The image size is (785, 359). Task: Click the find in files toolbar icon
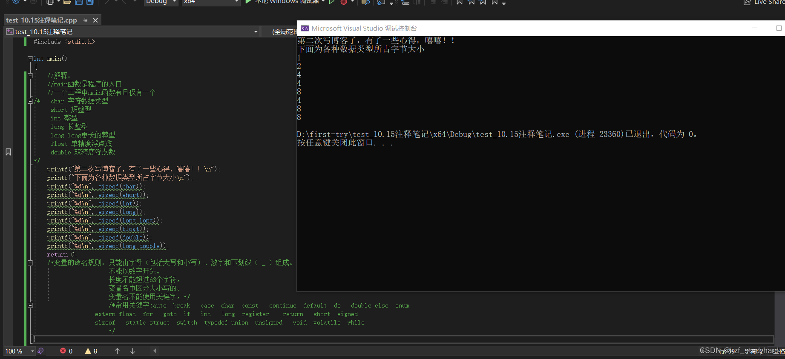coord(365,2)
